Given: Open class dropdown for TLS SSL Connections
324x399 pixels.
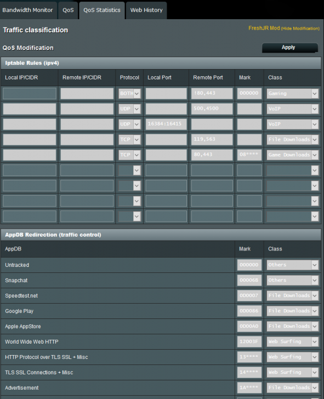Looking at the screenshot, I should coord(293,372).
